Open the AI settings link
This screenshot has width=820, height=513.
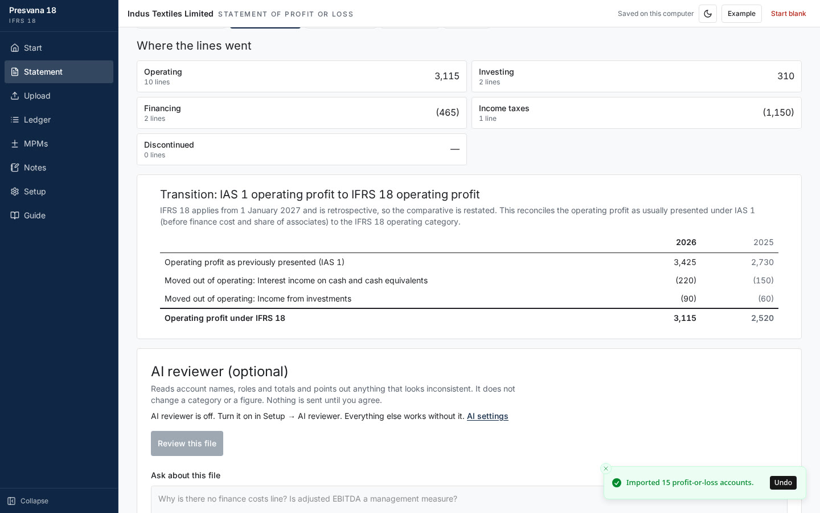pyautogui.click(x=487, y=416)
